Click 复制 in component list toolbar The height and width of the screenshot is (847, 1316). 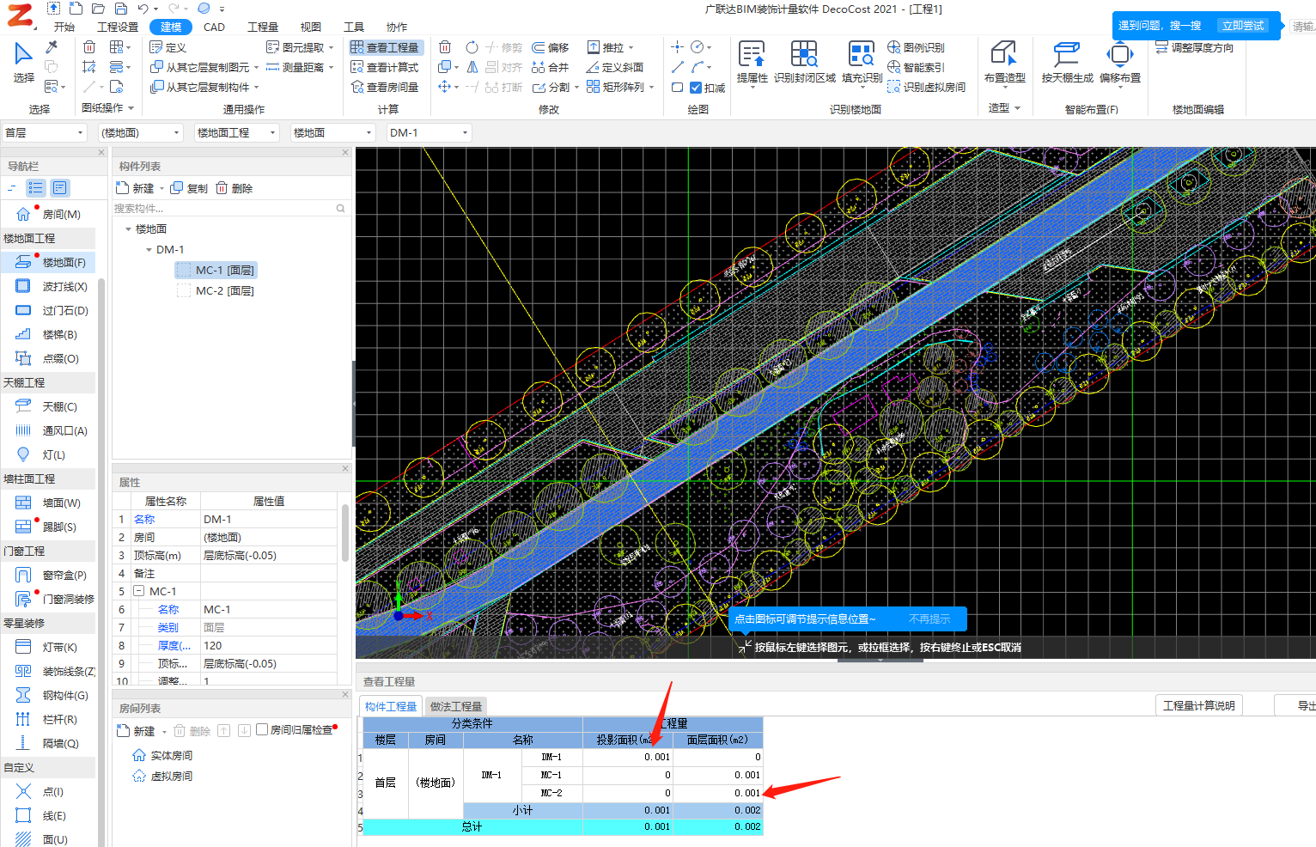189,188
